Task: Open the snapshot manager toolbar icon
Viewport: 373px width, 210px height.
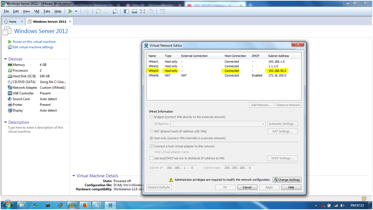Action: (x=115, y=11)
